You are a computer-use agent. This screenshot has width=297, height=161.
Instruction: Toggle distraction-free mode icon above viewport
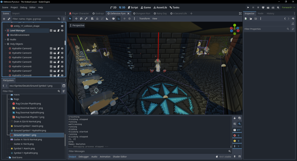coord(240,13)
